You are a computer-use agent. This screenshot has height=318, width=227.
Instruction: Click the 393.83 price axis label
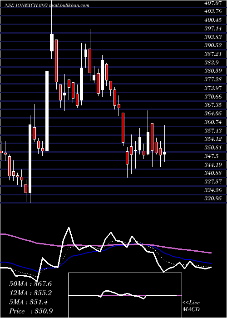coord(213,37)
